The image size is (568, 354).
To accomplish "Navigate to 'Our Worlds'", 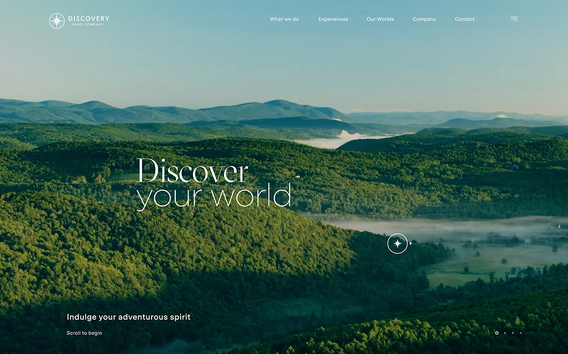I will (380, 19).
